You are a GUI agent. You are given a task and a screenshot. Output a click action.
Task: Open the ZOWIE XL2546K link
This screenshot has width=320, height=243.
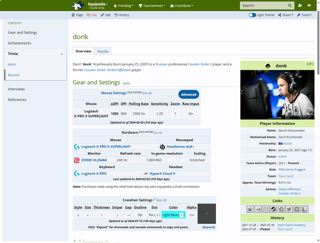[94, 160]
